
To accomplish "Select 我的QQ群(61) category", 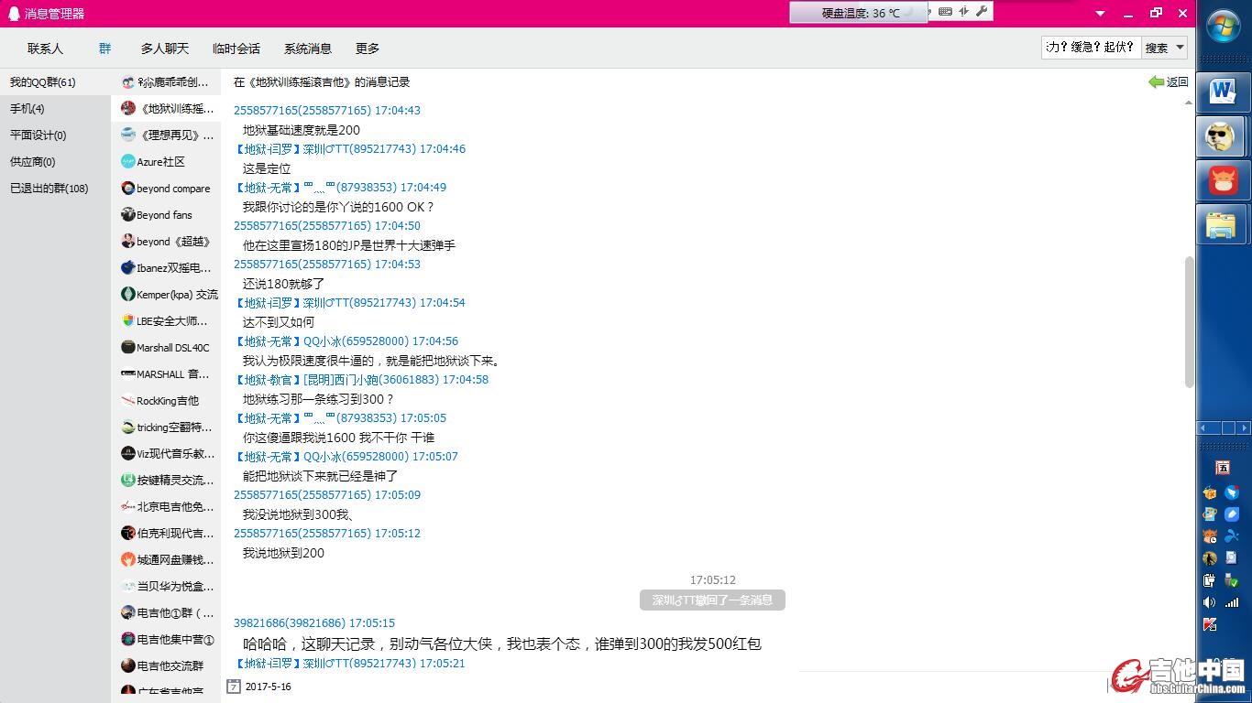I will tap(56, 82).
